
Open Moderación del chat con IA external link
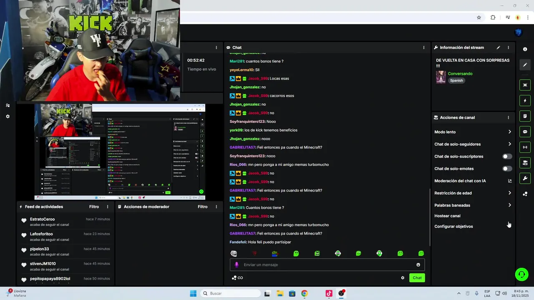click(x=510, y=181)
